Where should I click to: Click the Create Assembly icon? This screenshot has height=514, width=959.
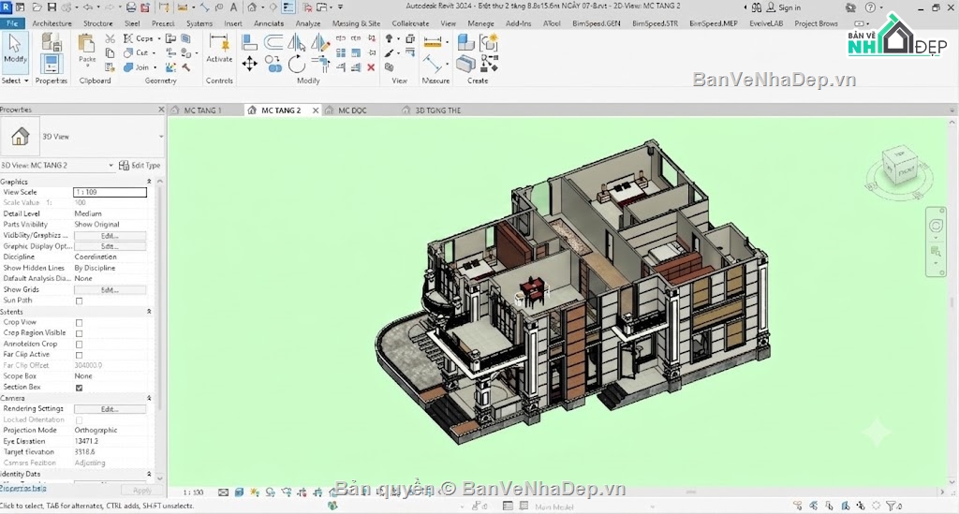pos(466,42)
